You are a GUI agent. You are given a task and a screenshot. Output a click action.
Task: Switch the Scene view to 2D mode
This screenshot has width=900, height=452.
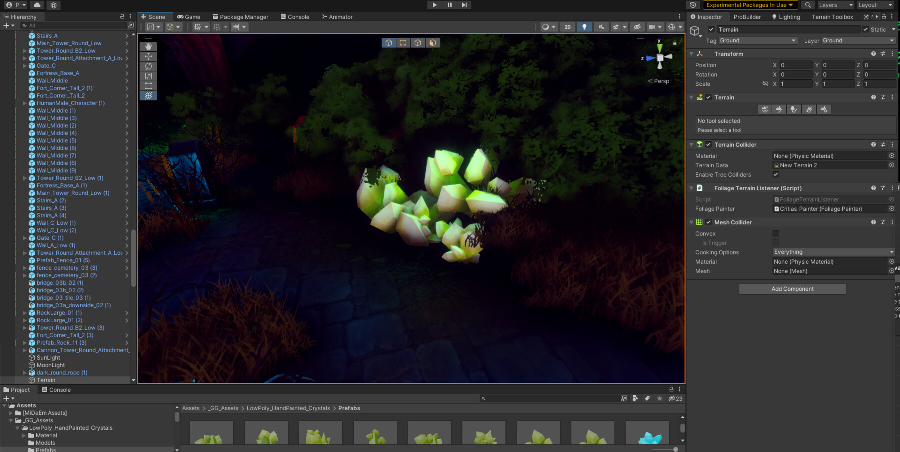(567, 27)
